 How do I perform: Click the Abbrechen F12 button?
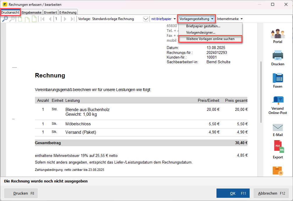pos(271,193)
